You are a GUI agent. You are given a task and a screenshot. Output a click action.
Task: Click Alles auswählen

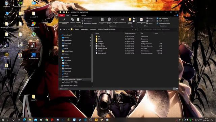pos(162,18)
